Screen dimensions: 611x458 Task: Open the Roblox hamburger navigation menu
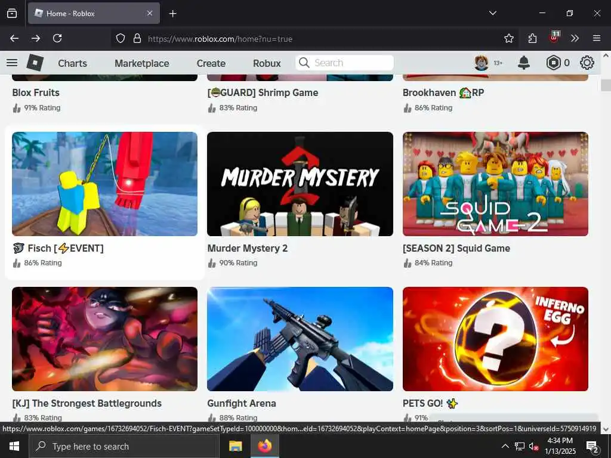12,63
